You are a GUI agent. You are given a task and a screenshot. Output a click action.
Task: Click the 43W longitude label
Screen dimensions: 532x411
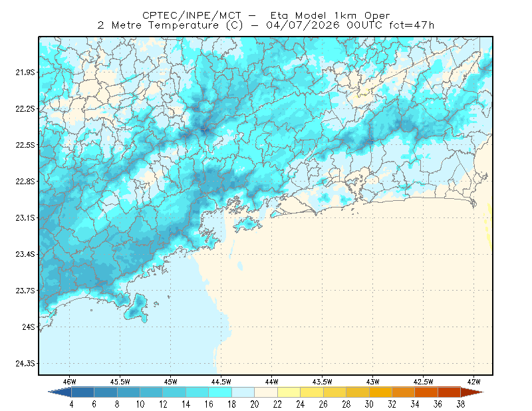[373, 382]
